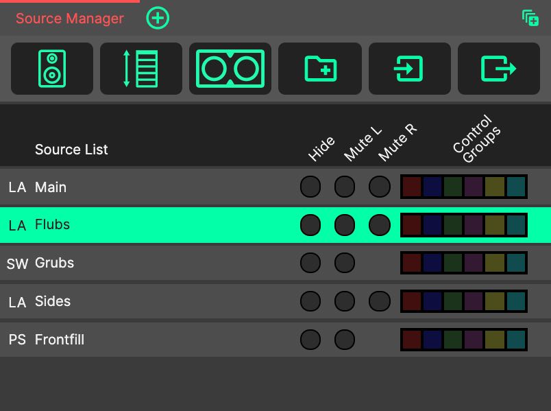The image size is (551, 411).
Task: Click the blue control group for Main
Action: tap(432, 187)
